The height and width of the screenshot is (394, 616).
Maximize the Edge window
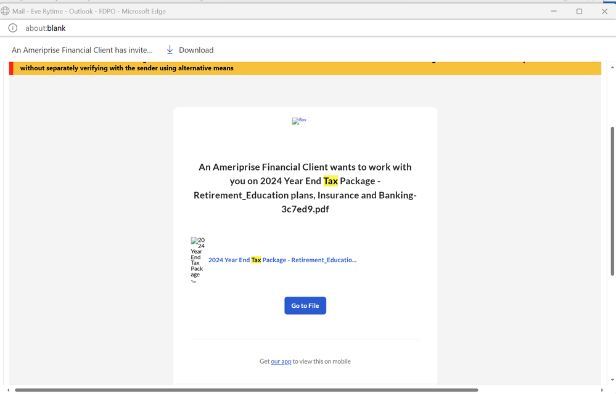579,11
